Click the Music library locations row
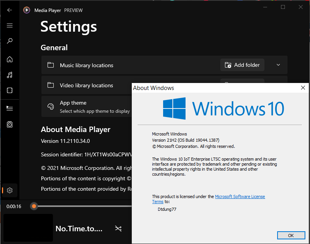310x244 pixels. coord(164,65)
